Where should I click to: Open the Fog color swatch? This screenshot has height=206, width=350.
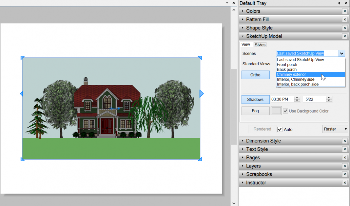point(276,111)
